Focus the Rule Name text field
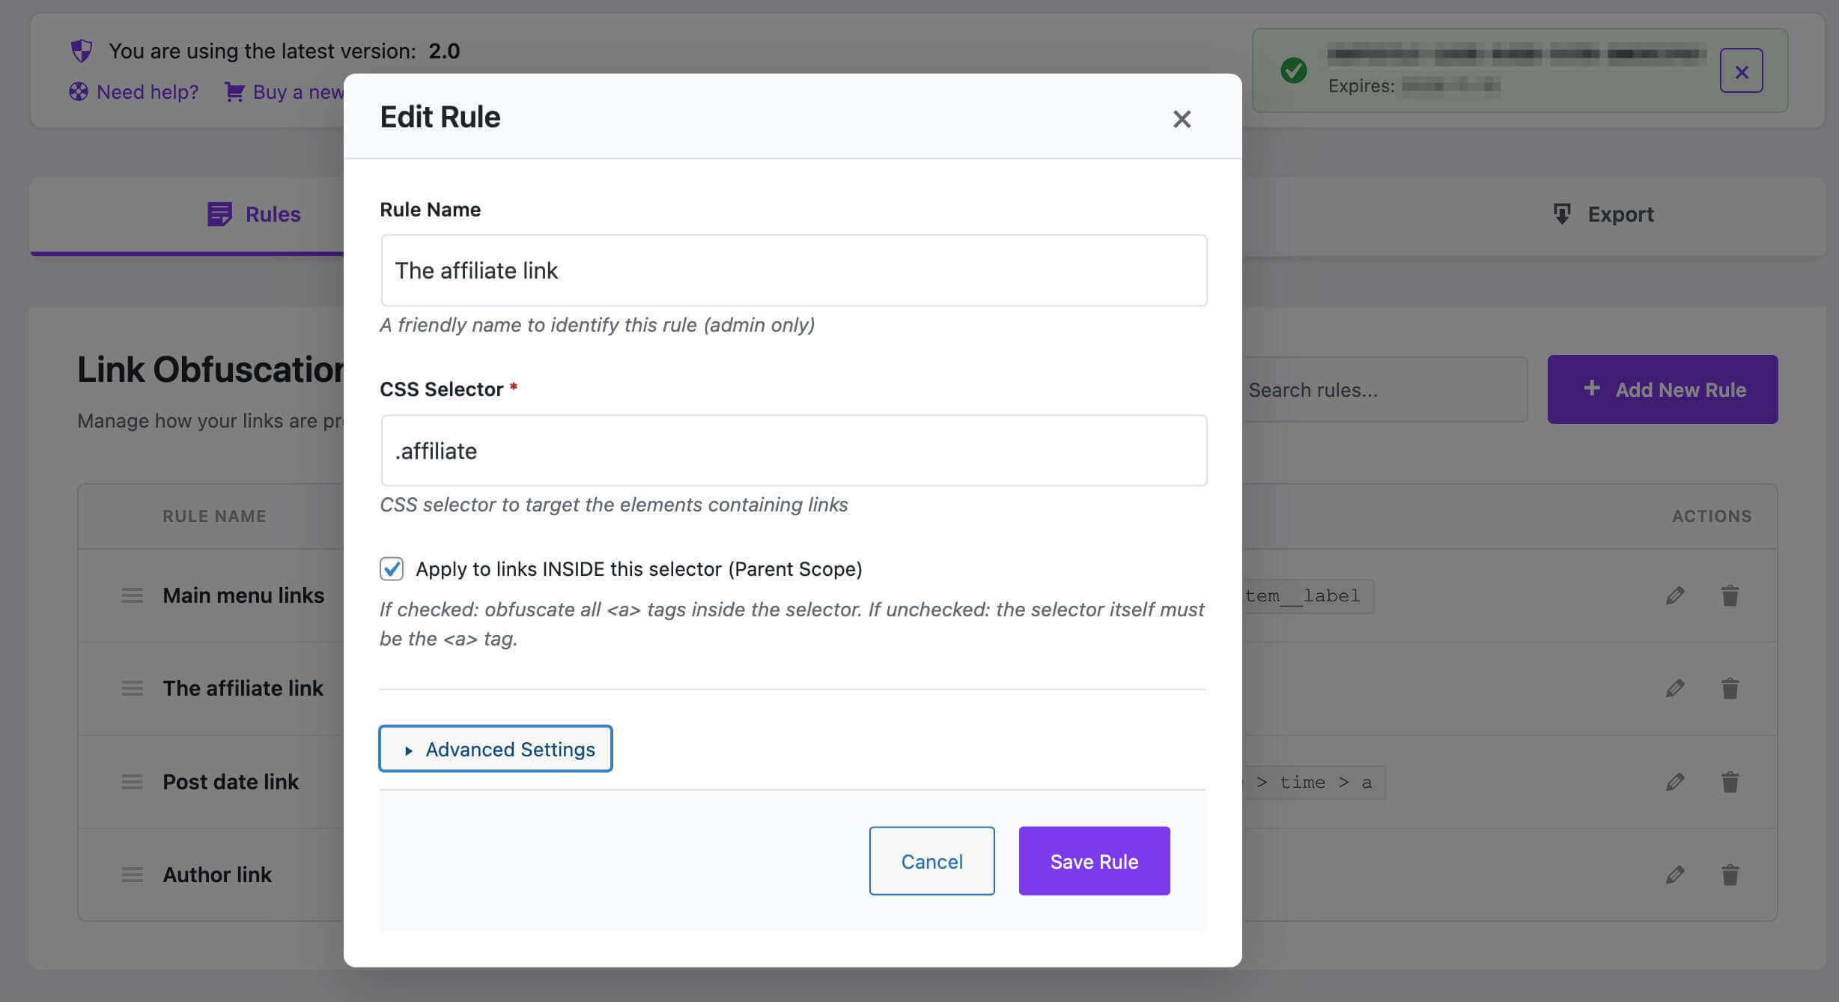 794,270
